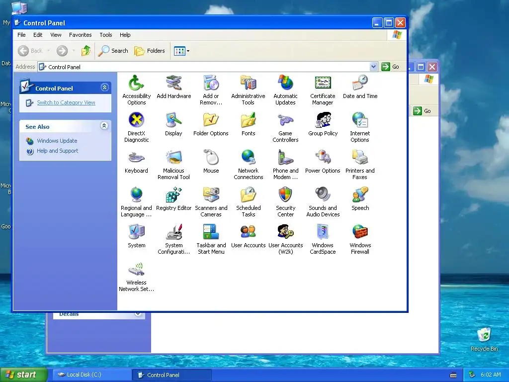509x382 pixels.
Task: Open the Accessibility Options icon
Action: pos(136,83)
